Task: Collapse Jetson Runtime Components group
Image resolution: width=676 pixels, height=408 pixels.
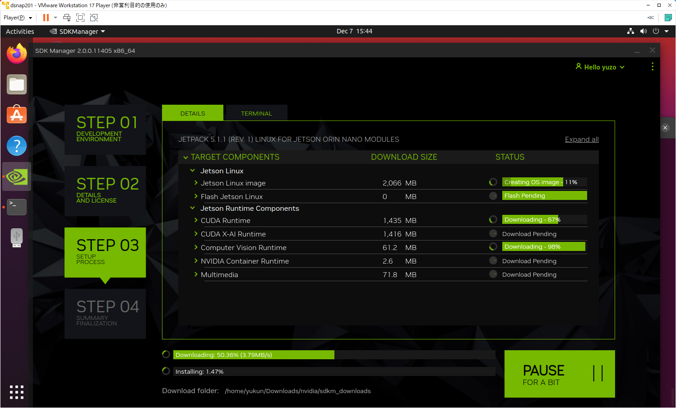Action: click(x=193, y=208)
